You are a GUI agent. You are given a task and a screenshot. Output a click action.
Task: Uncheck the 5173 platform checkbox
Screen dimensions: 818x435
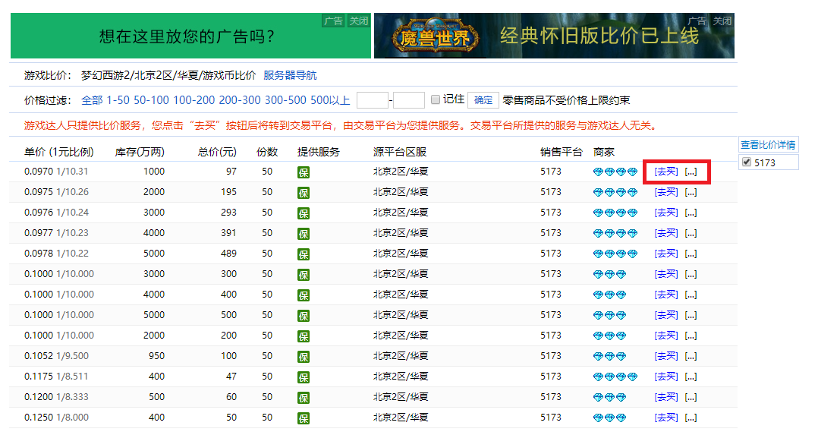(746, 162)
